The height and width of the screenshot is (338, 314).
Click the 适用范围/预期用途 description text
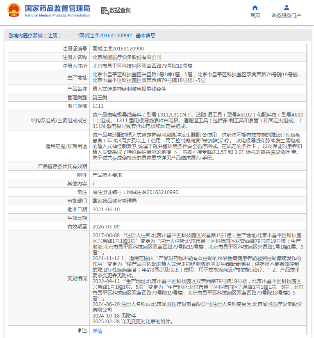tap(198, 146)
